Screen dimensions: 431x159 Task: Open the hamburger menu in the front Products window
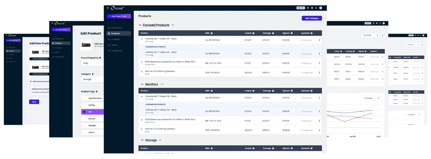pyautogui.click(x=108, y=8)
